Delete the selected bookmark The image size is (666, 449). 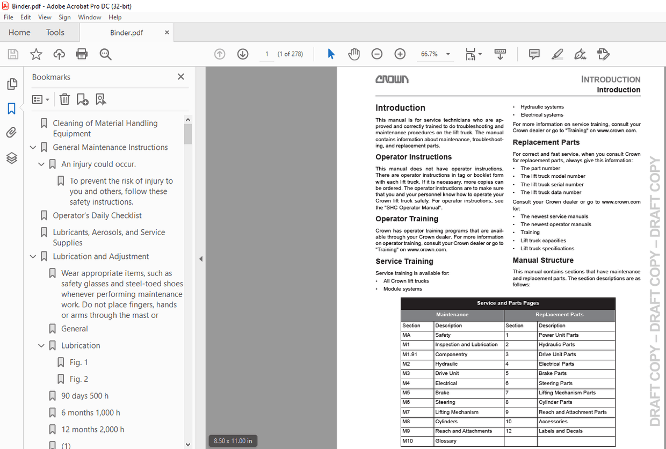(x=64, y=99)
